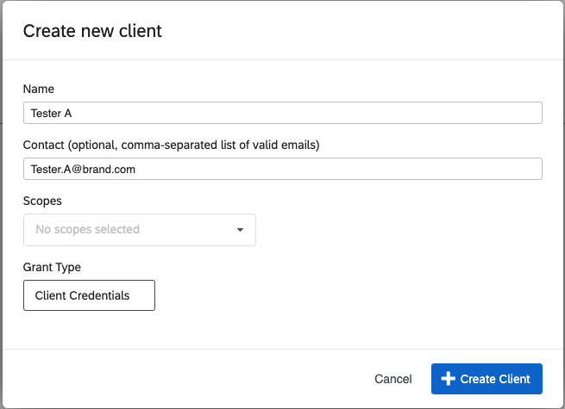
Task: Focus the Contact emails input field
Action: (283, 169)
